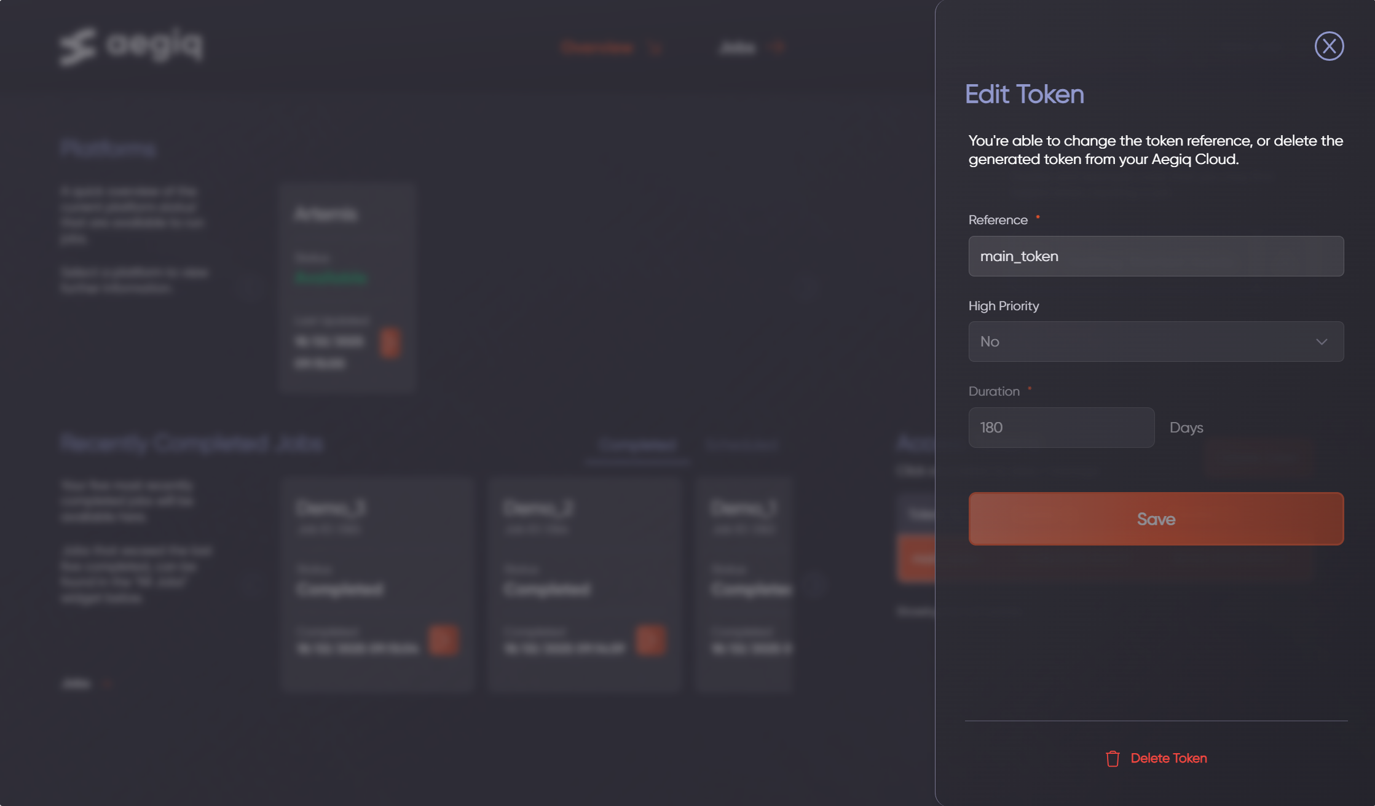Click the Jobs link at bottom left
The width and height of the screenshot is (1375, 806).
(x=76, y=684)
